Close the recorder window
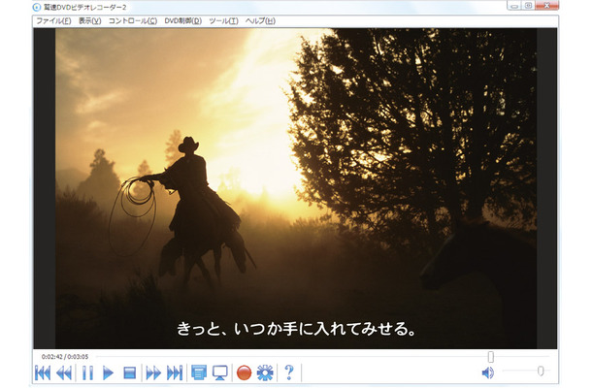 (x=546, y=5)
